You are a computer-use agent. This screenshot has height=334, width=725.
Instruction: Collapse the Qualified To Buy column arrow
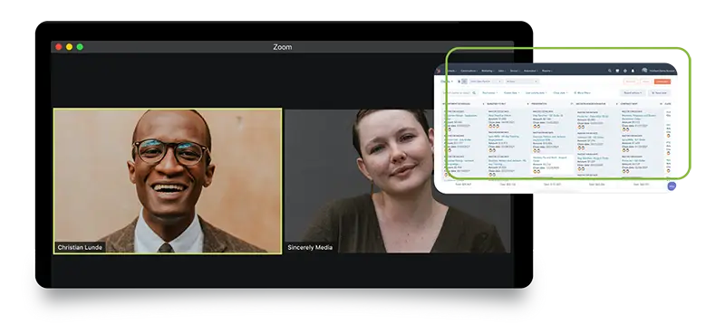(528, 104)
